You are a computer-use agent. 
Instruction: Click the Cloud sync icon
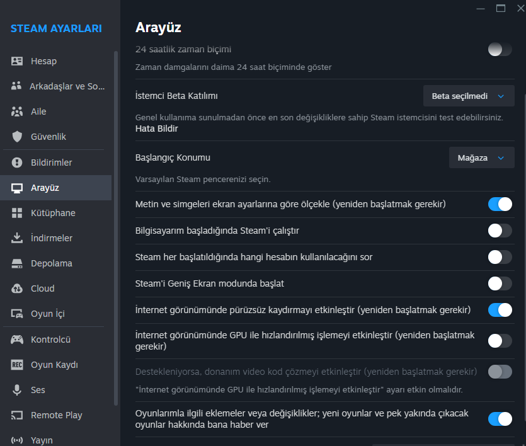17,289
